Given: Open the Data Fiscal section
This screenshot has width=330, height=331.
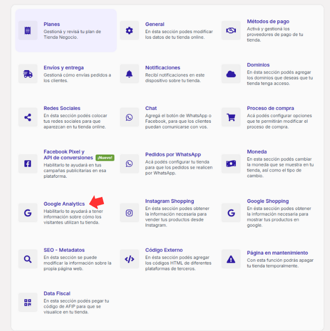Looking at the screenshot, I should tap(57, 294).
